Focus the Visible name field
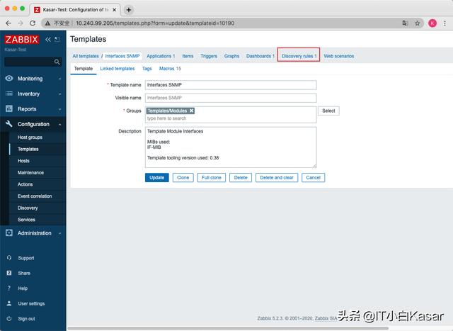The width and height of the screenshot is (453, 331). pyautogui.click(x=231, y=98)
